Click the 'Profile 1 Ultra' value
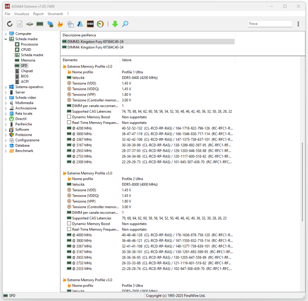This screenshot has width=308, height=301. pos(132,72)
